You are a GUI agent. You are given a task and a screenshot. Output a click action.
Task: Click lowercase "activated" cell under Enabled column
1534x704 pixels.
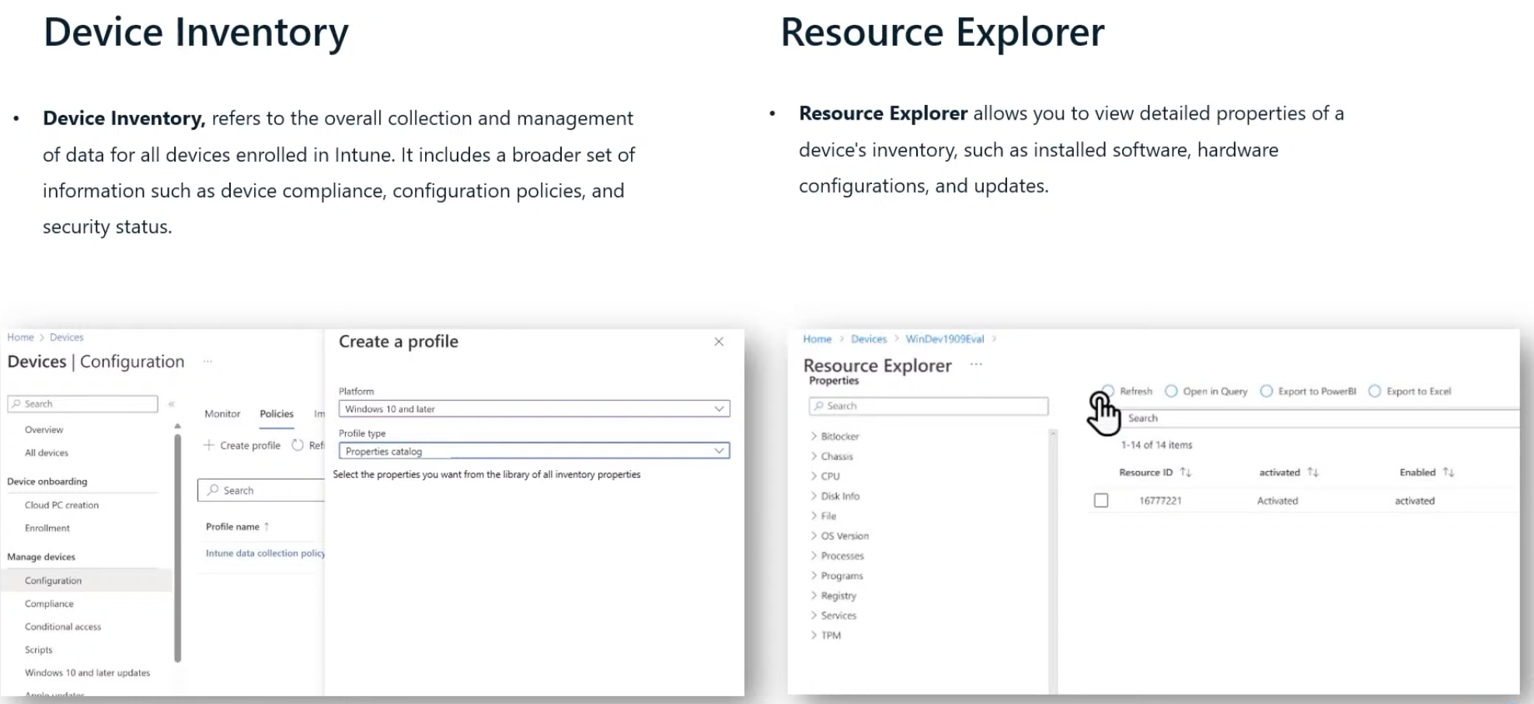point(1414,501)
